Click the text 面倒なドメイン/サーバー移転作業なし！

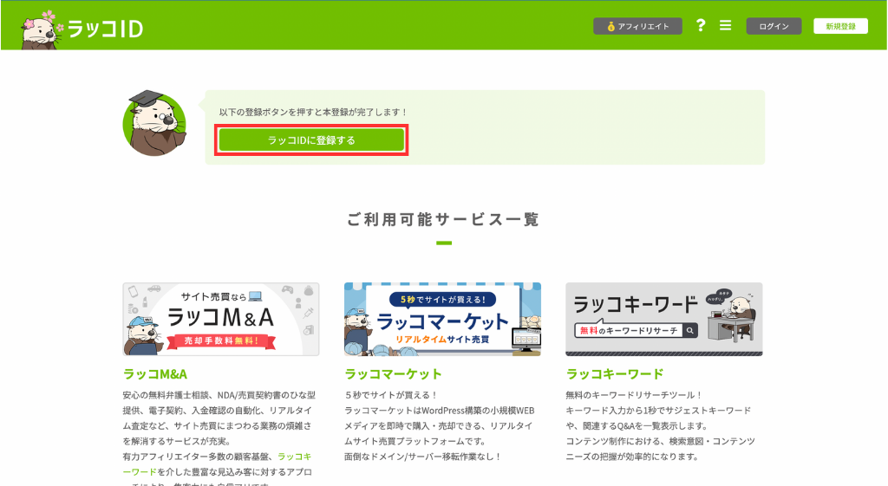pos(422,457)
